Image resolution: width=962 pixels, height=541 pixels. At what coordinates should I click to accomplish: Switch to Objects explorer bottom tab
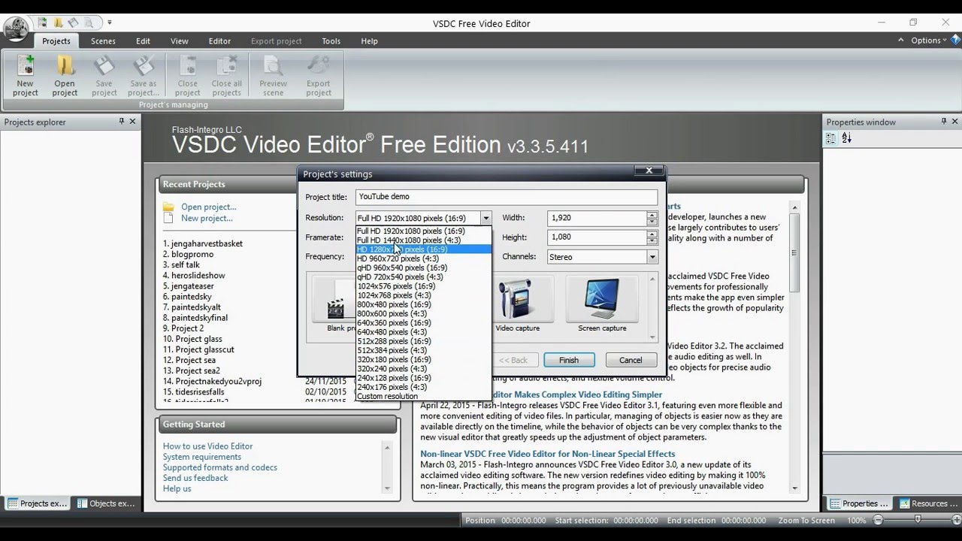click(106, 503)
